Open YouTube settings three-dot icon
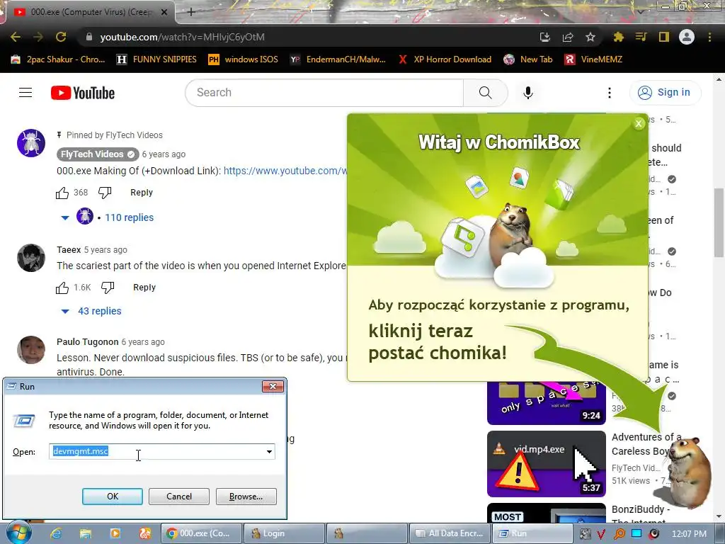Screen dimensions: 725x544 pyautogui.click(x=610, y=93)
